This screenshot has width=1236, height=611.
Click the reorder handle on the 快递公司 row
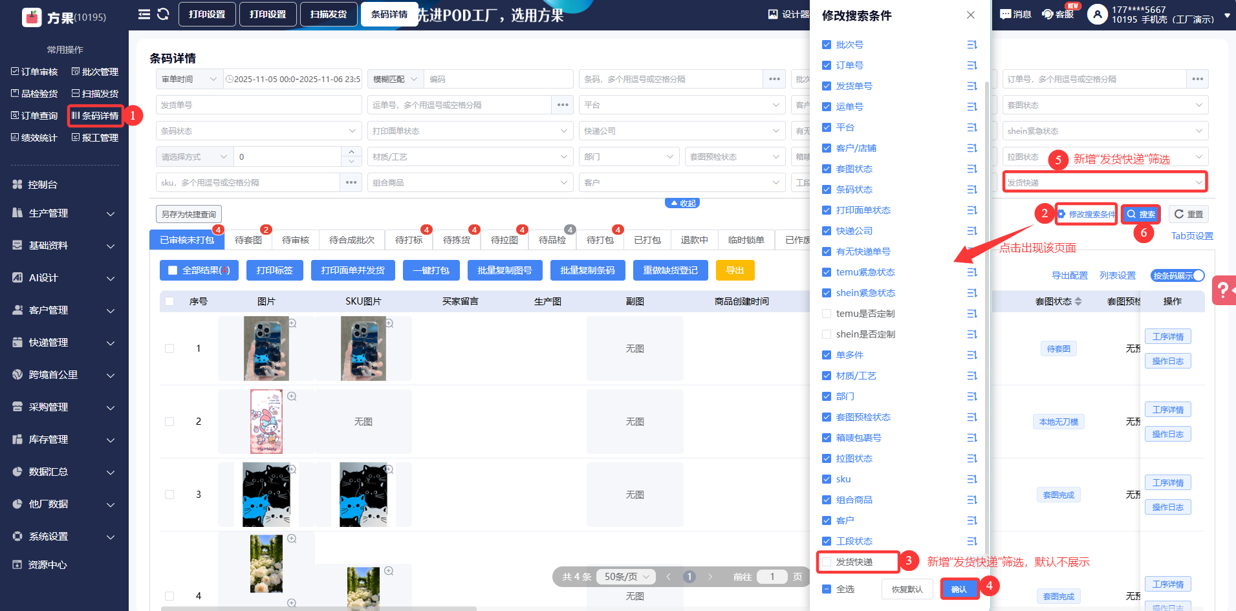pos(971,231)
